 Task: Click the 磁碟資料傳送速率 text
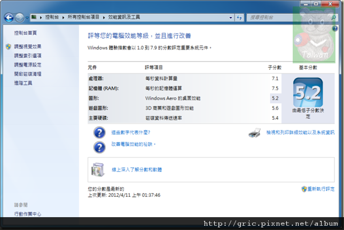pyautogui.click(x=163, y=118)
